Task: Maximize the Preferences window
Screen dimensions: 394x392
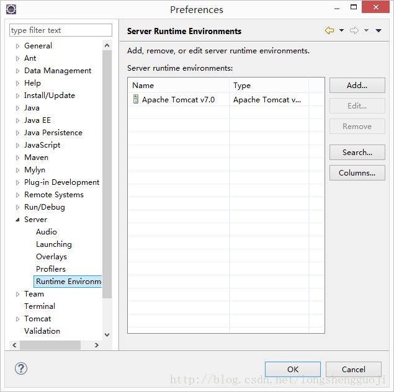Action: tap(354, 7)
